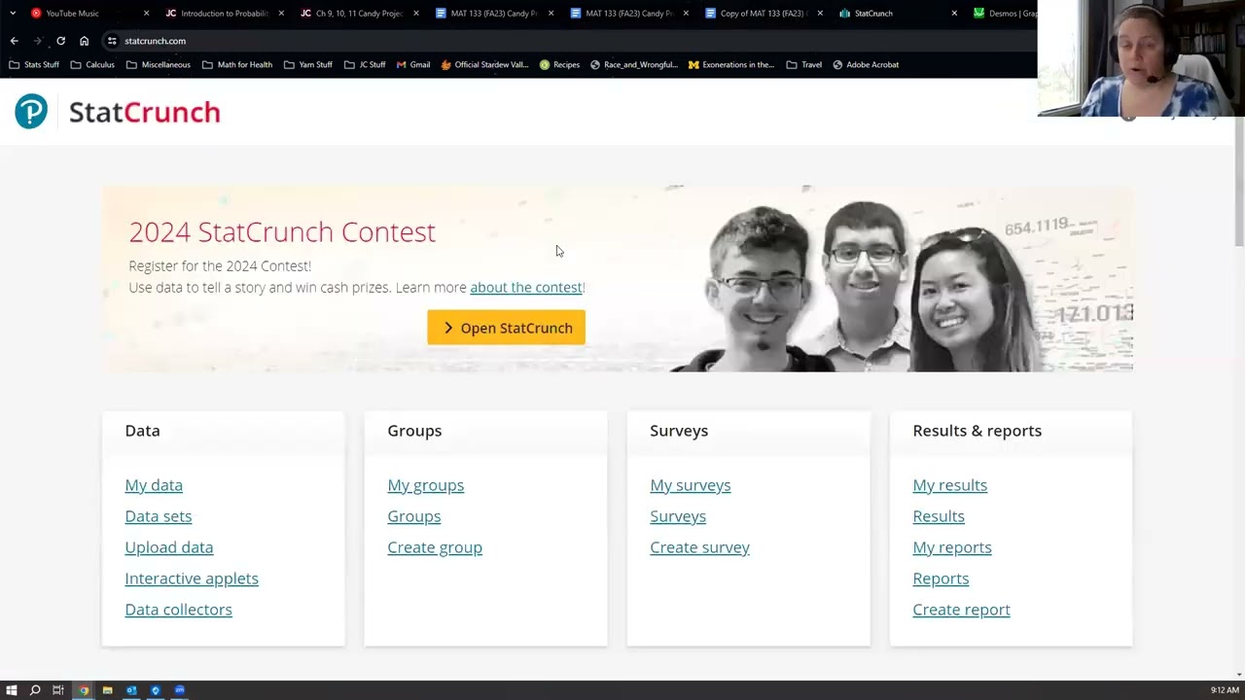Image resolution: width=1245 pixels, height=700 pixels.
Task: Click the browser forward arrow
Action: 37,41
